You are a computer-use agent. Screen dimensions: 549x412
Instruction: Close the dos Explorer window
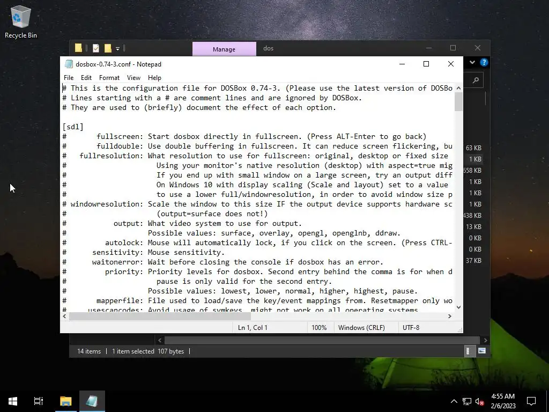pyautogui.click(x=478, y=48)
